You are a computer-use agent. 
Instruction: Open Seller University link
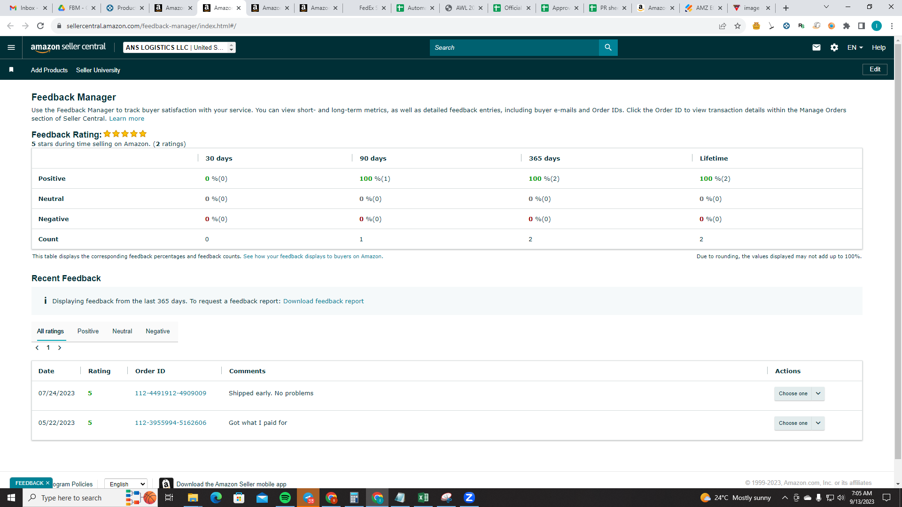(x=98, y=70)
